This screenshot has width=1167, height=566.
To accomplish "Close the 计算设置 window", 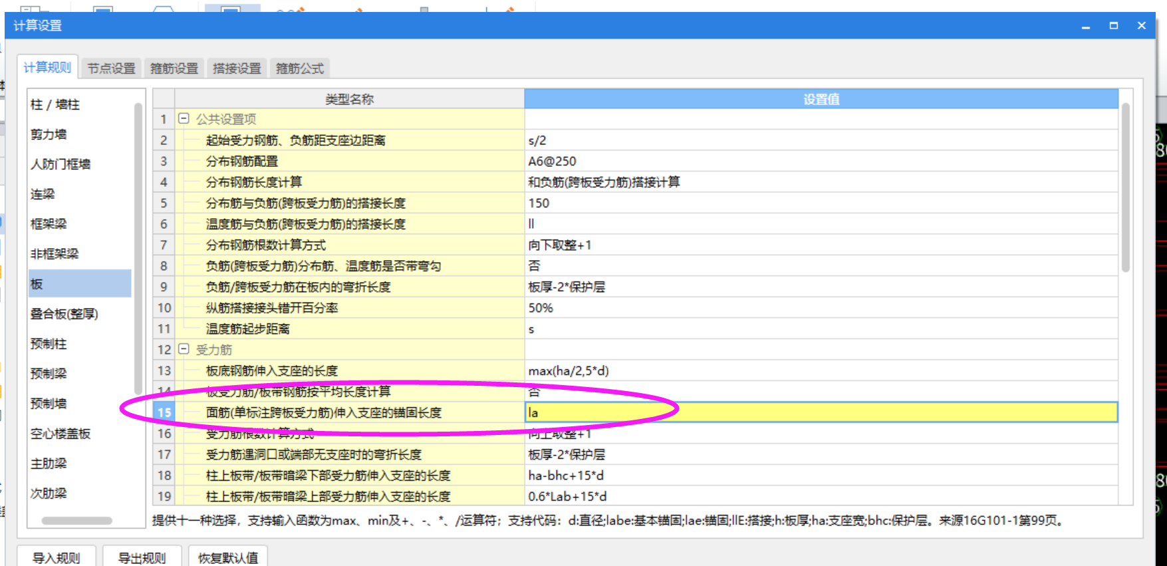I will (1142, 25).
